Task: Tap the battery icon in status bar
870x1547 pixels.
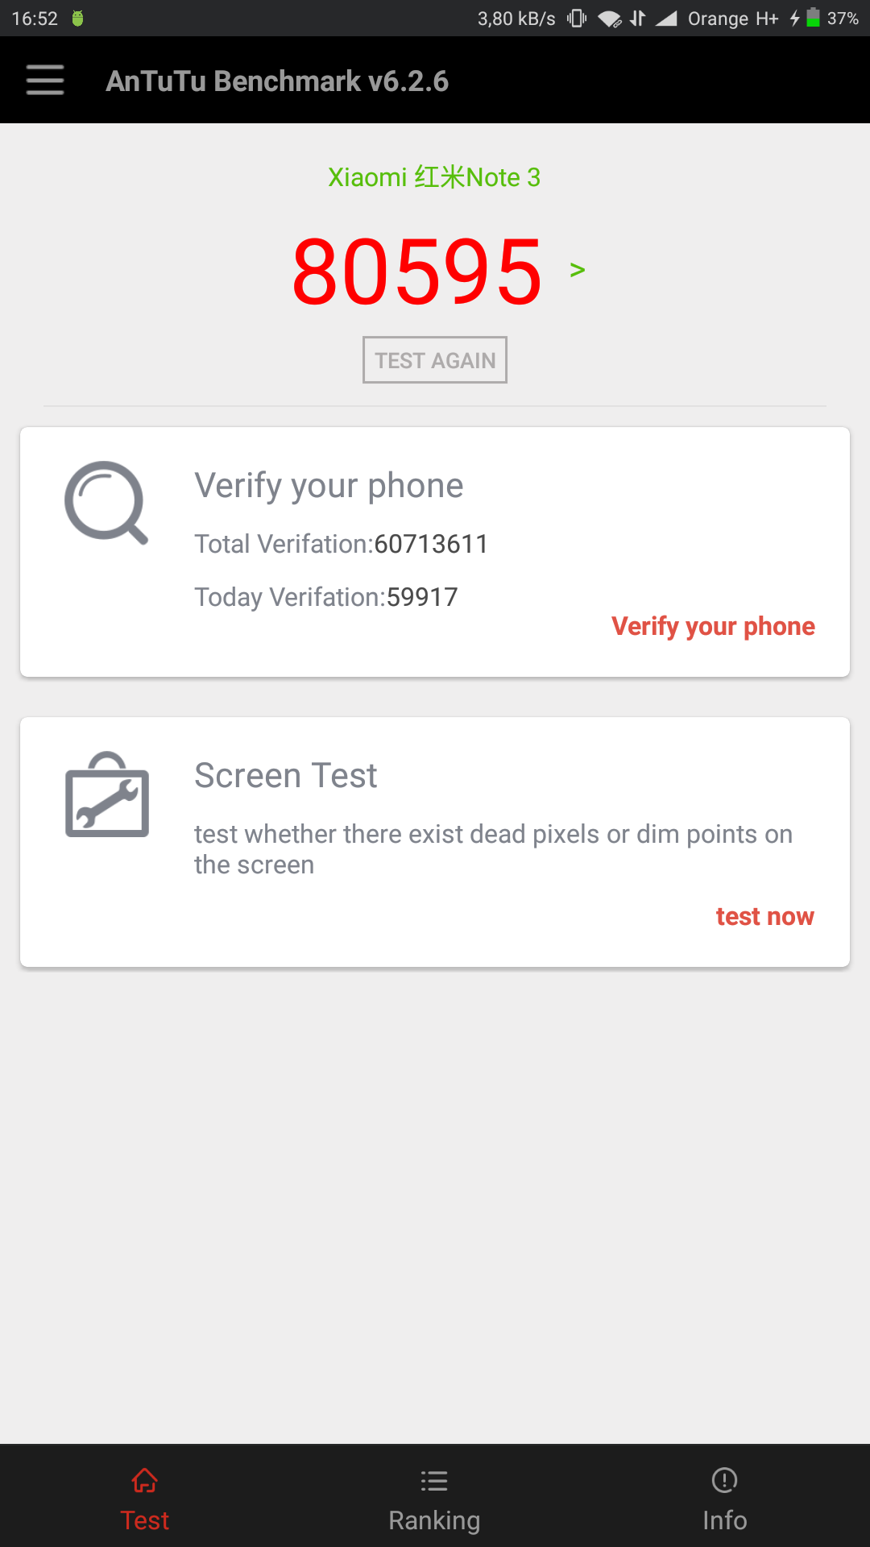Action: click(813, 18)
